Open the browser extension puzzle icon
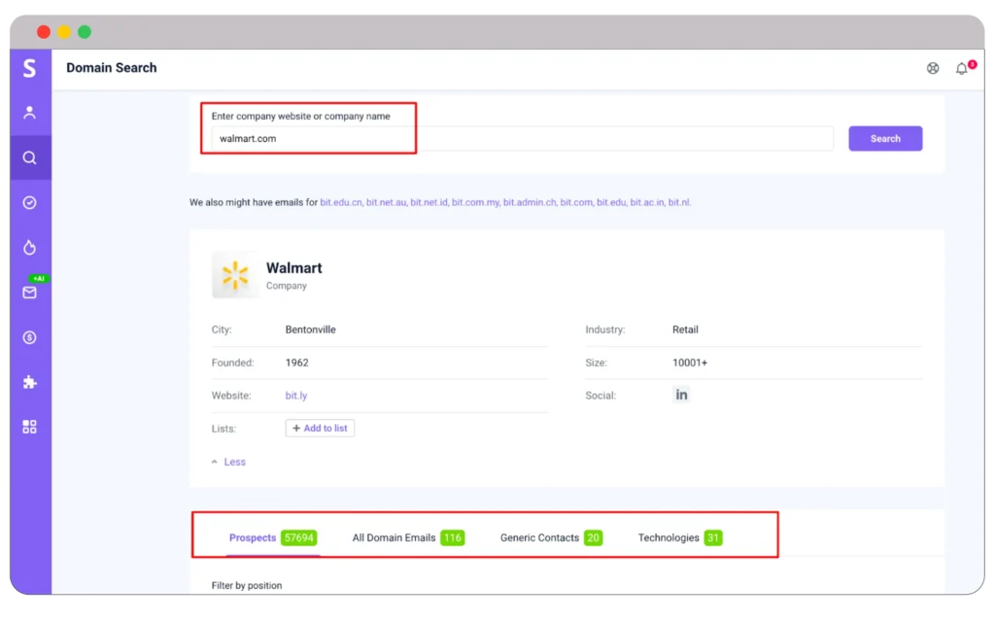The image size is (995, 621). tap(29, 381)
